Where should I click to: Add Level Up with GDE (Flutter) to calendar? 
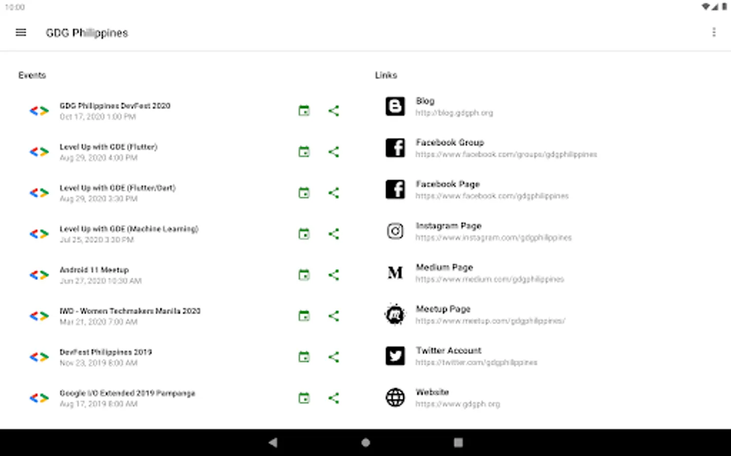point(304,151)
